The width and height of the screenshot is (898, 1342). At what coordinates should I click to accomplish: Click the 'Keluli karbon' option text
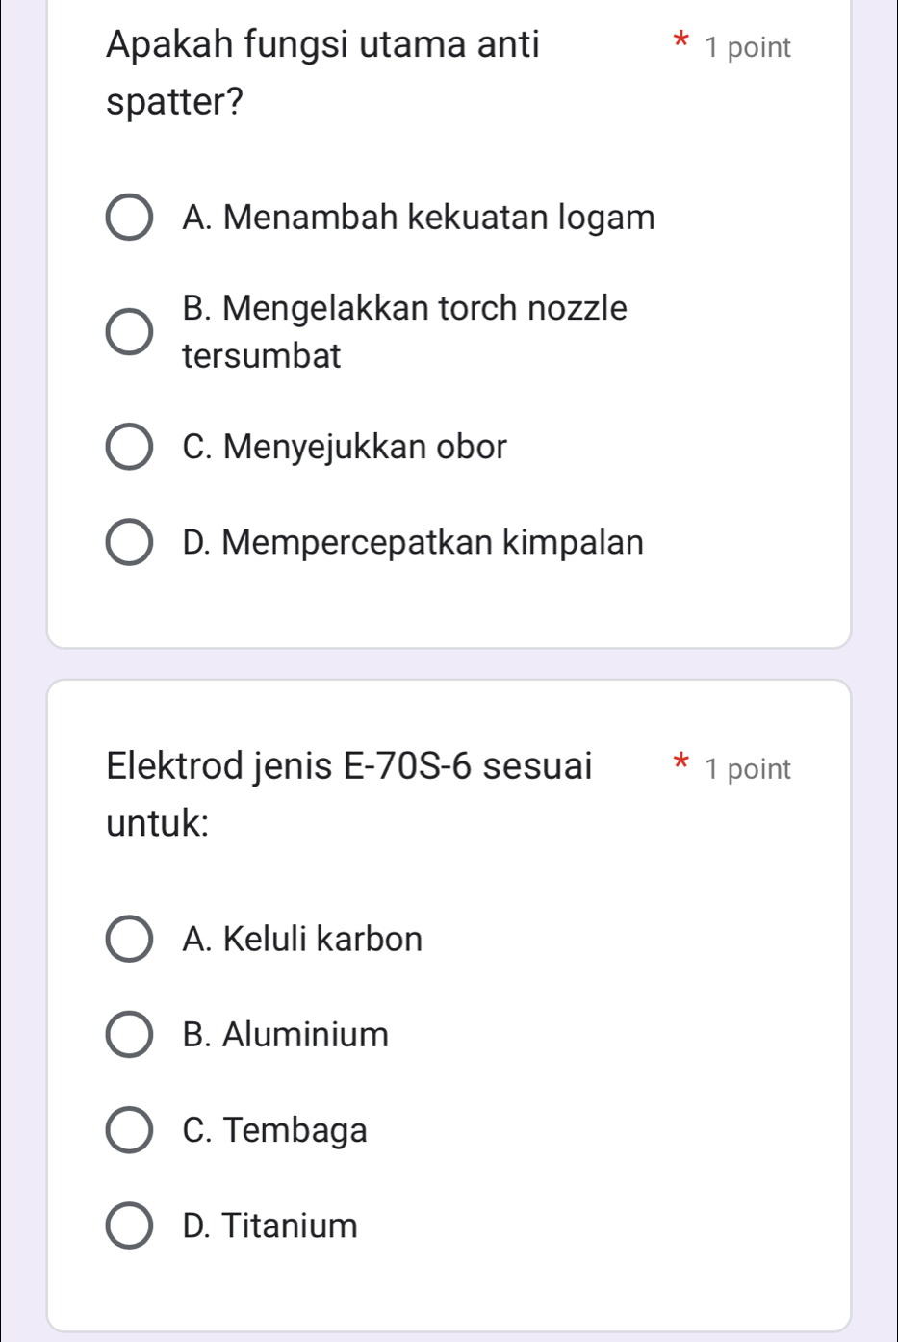point(302,939)
